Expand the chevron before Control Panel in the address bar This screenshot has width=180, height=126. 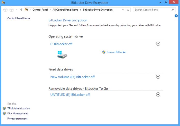(x=30, y=10)
